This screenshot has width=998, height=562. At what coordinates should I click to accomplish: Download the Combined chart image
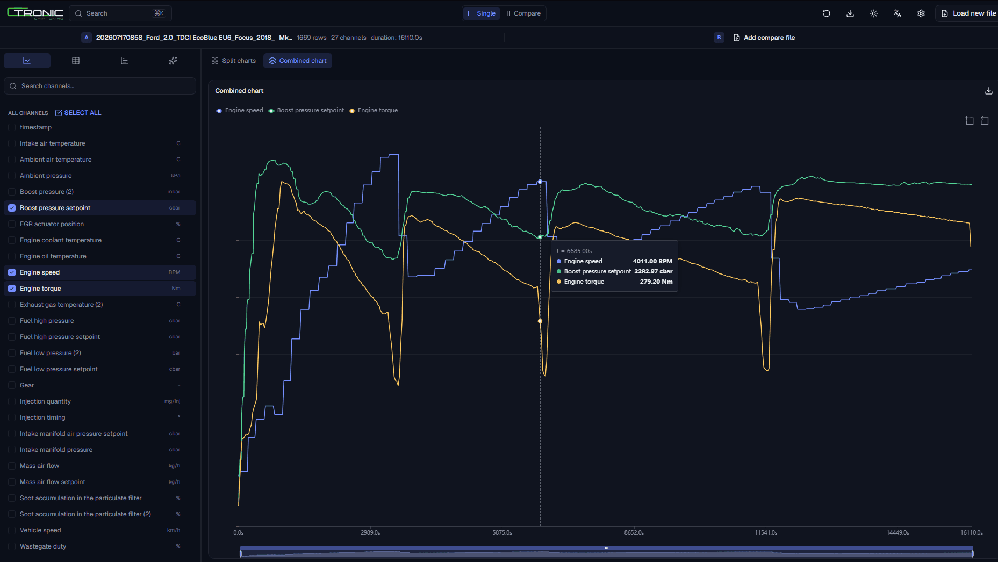[988, 91]
